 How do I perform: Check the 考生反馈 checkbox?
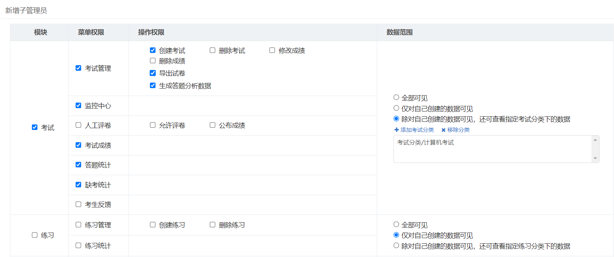point(79,204)
